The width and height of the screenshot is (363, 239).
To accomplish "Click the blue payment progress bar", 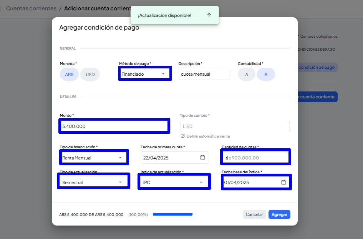I will point(172,214).
